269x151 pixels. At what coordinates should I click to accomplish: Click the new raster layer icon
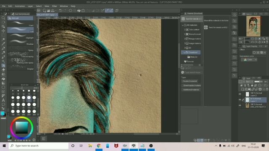pos(243,89)
